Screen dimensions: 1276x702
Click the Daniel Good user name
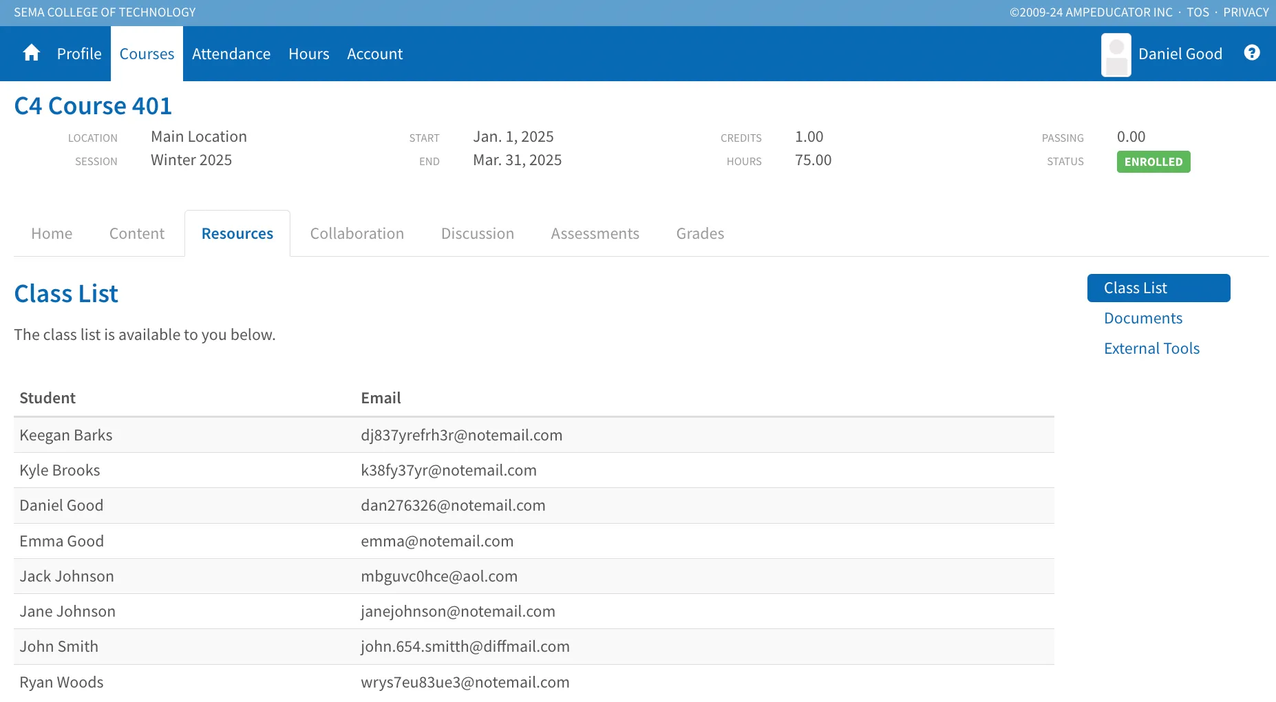coord(1180,54)
